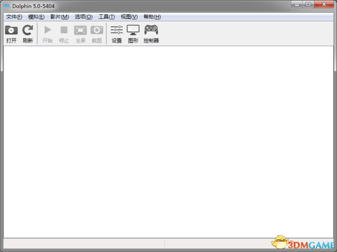Open the 模拟(E) menu
Viewport: 337px width, 252px height.
coord(36,17)
